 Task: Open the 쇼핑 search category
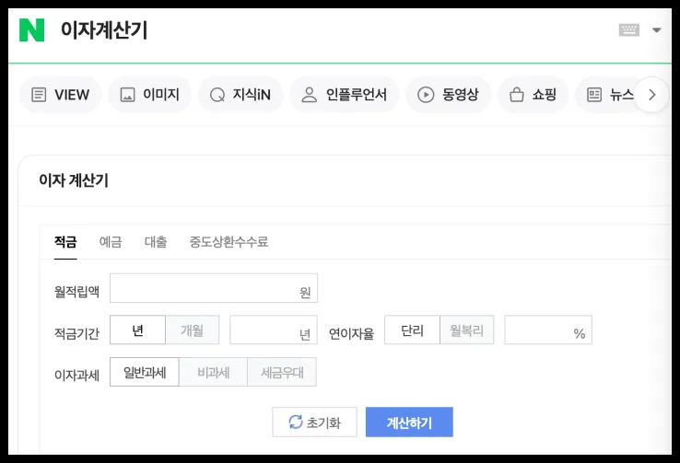pyautogui.click(x=533, y=95)
